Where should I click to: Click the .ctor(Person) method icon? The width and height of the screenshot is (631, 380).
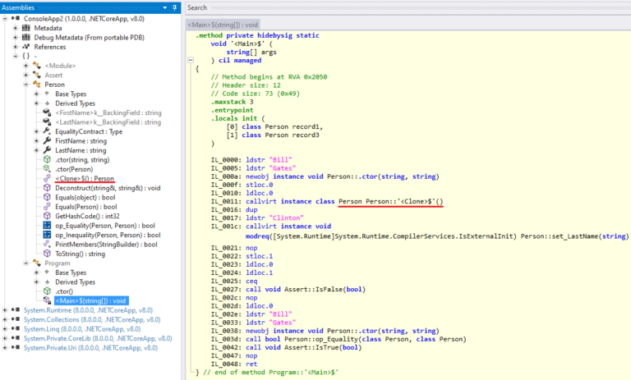tap(47, 169)
